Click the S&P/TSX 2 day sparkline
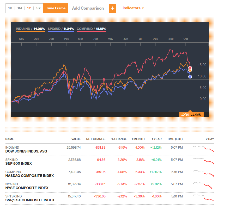 204,198
